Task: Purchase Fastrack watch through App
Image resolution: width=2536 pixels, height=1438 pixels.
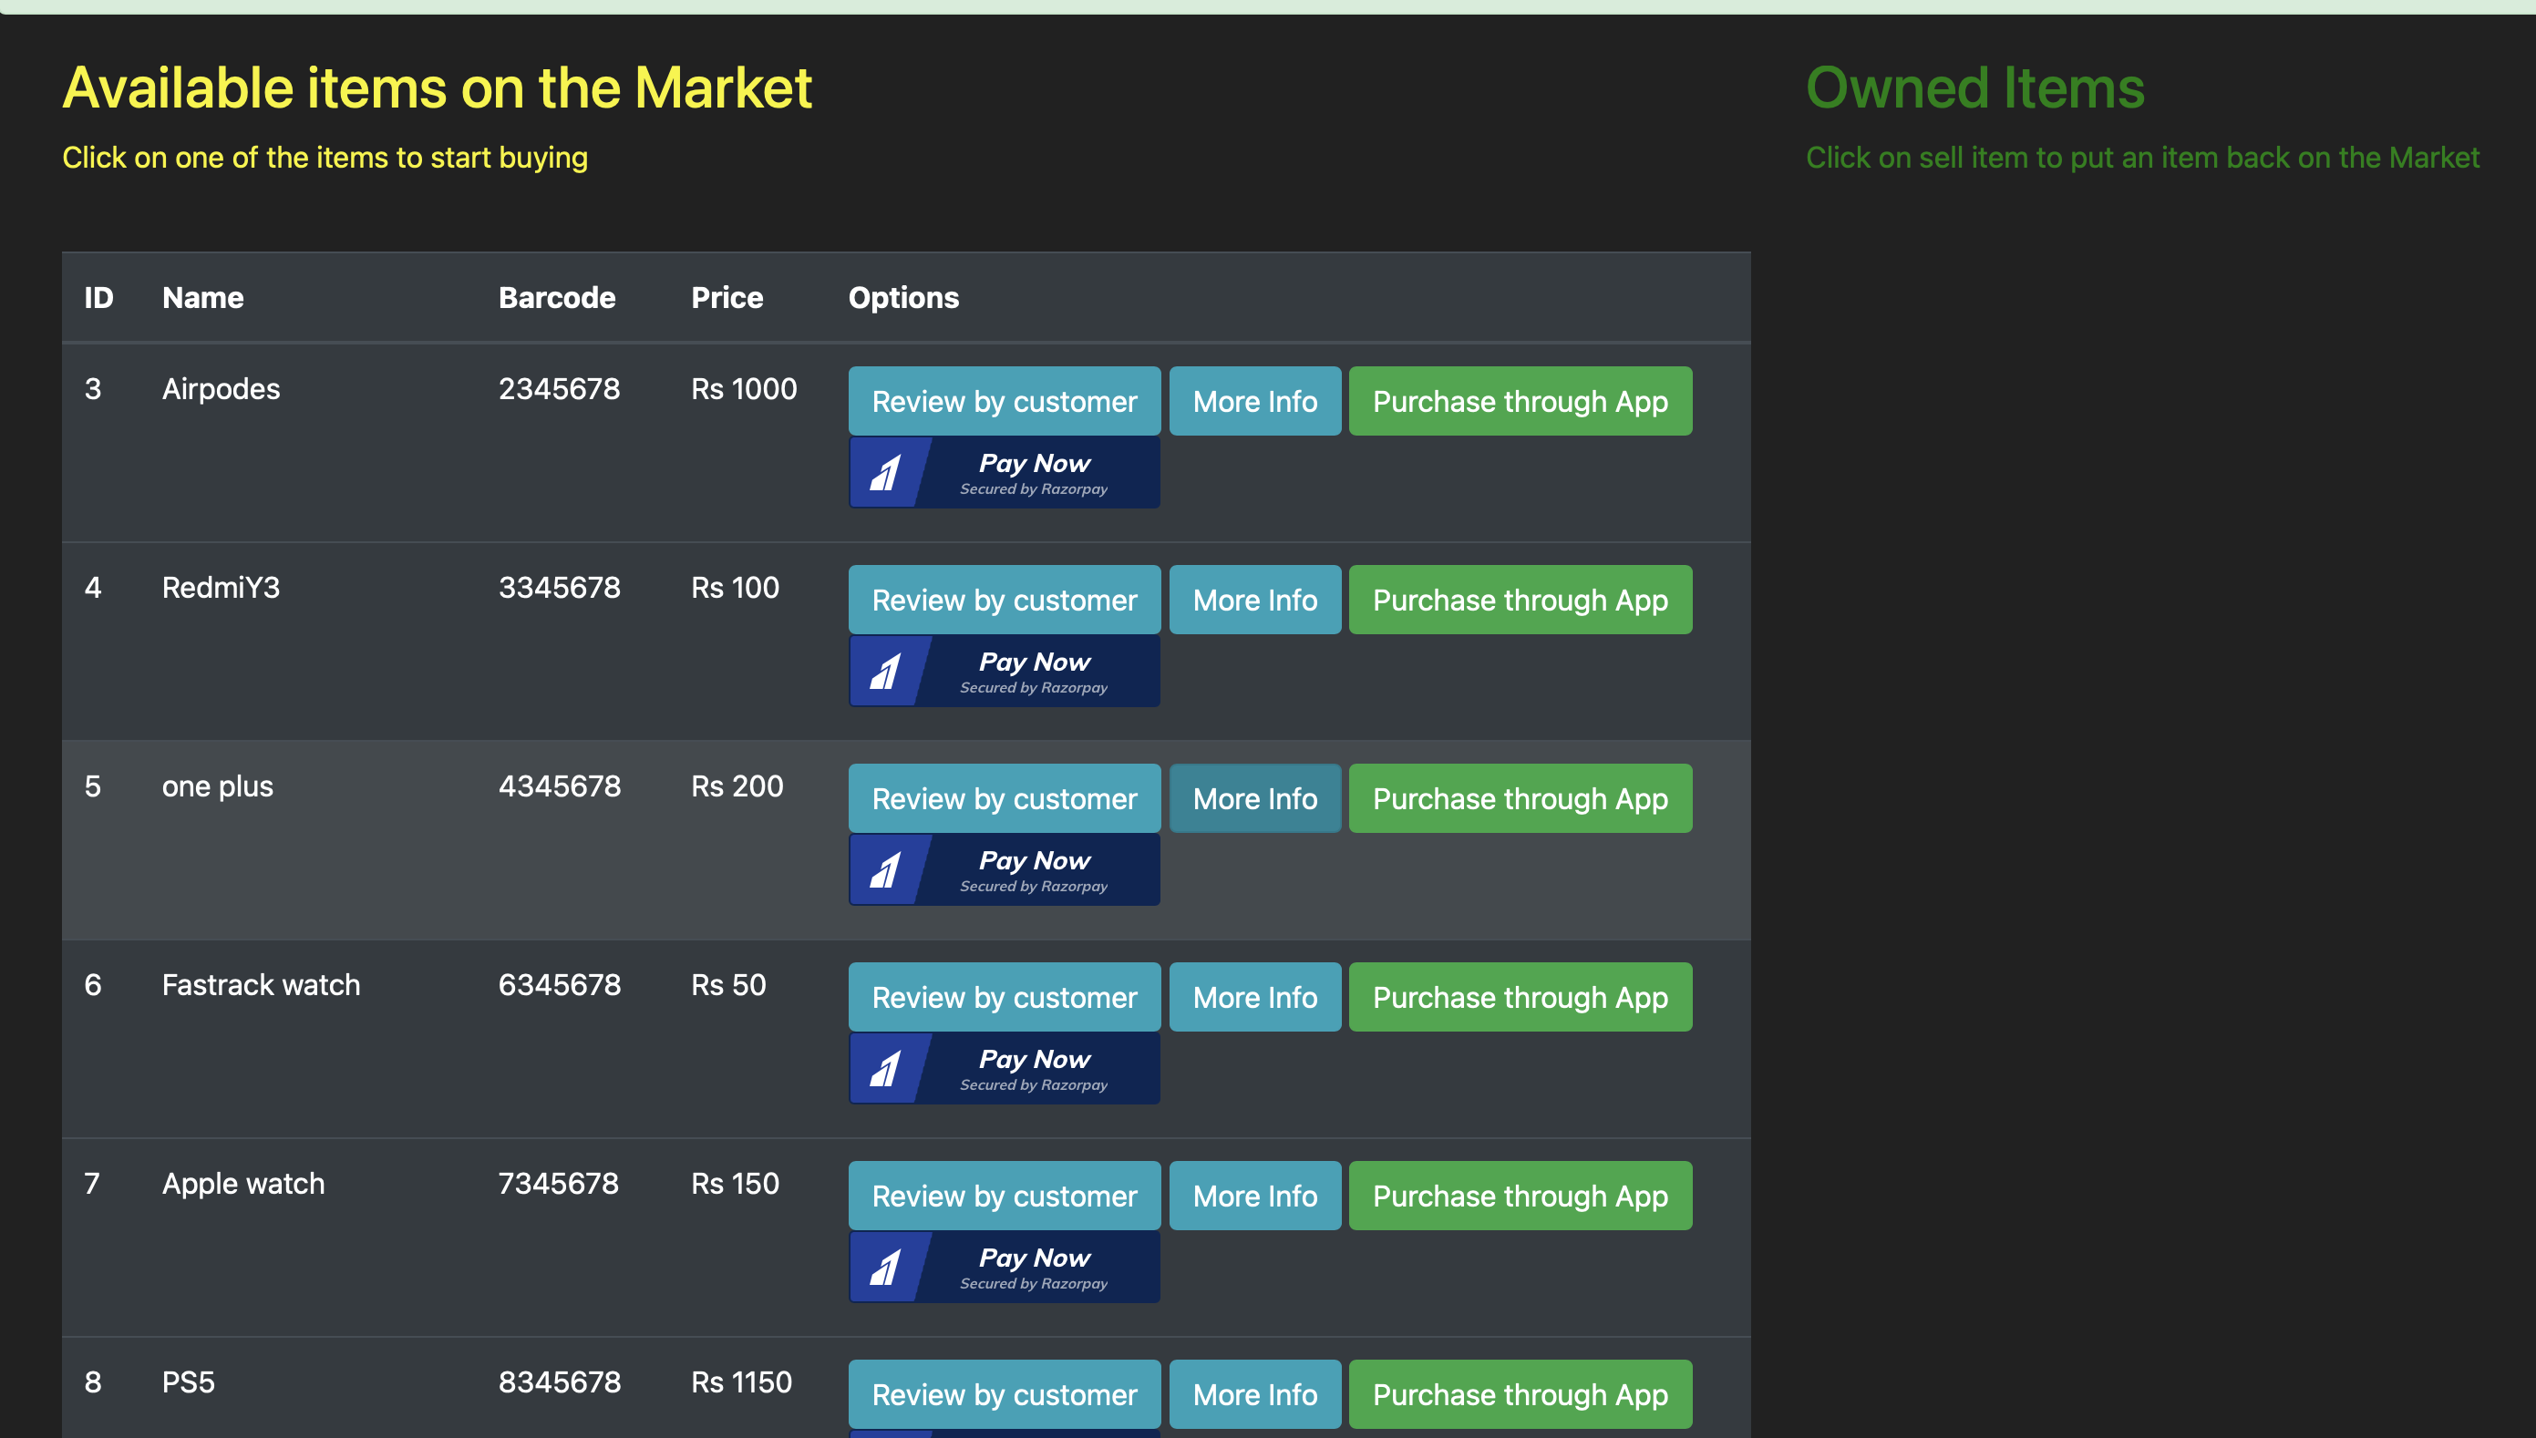Action: 1521,997
